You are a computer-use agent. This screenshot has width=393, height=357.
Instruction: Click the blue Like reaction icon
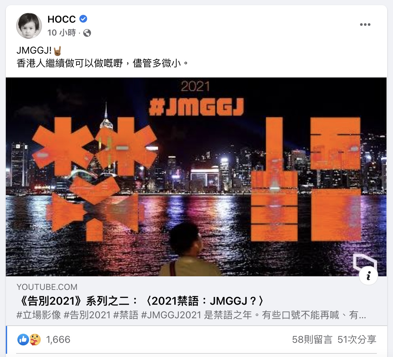[23, 339]
